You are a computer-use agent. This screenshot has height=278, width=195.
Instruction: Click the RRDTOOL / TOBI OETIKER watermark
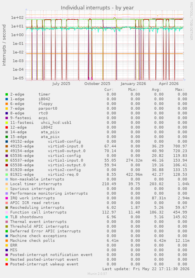(191, 21)
